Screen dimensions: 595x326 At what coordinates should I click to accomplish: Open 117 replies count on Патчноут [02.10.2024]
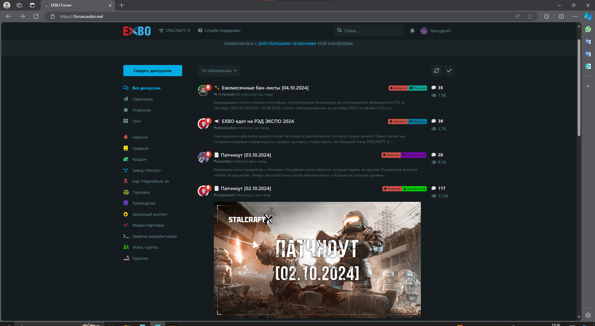click(439, 188)
